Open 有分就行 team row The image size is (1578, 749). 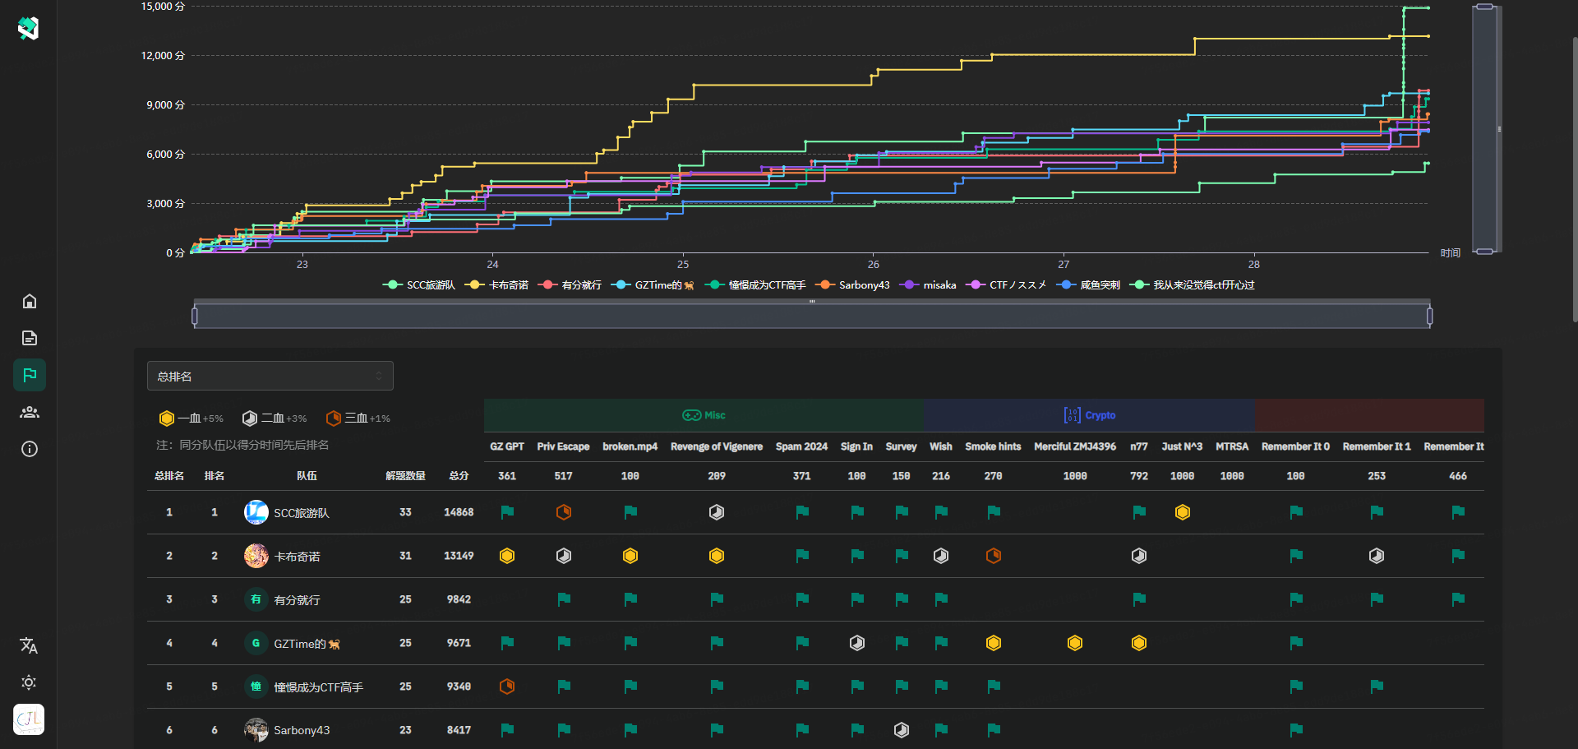[815, 599]
